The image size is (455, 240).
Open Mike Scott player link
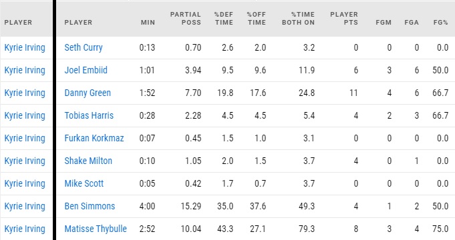click(84, 183)
